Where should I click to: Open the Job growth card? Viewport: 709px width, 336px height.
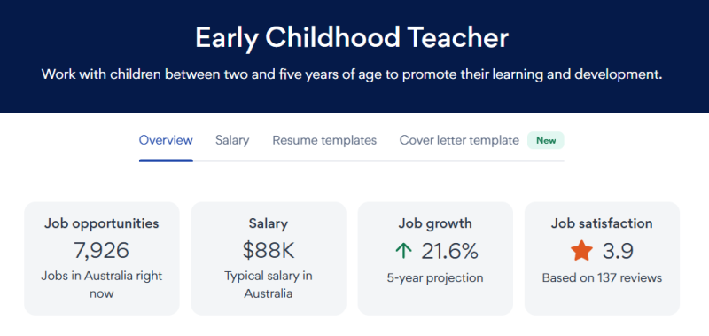[435, 259]
